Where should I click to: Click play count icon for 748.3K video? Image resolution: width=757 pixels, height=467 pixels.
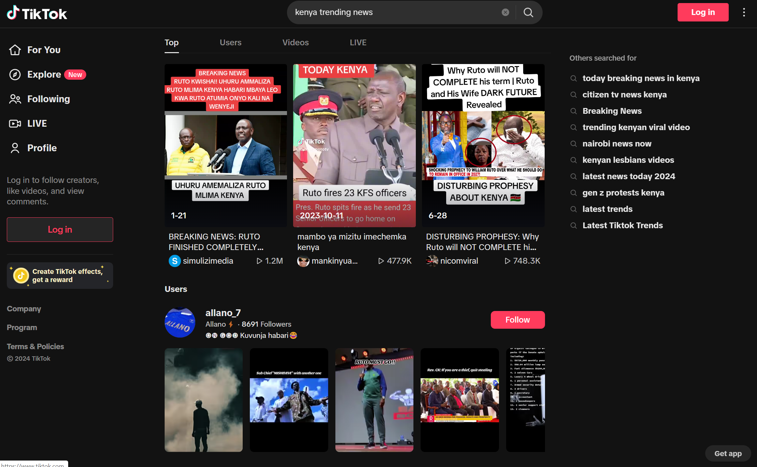508,261
